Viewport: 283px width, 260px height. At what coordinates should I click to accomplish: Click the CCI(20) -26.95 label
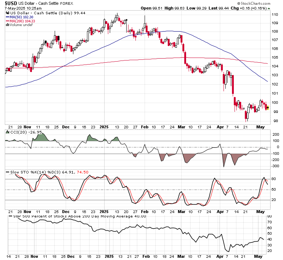(26, 132)
